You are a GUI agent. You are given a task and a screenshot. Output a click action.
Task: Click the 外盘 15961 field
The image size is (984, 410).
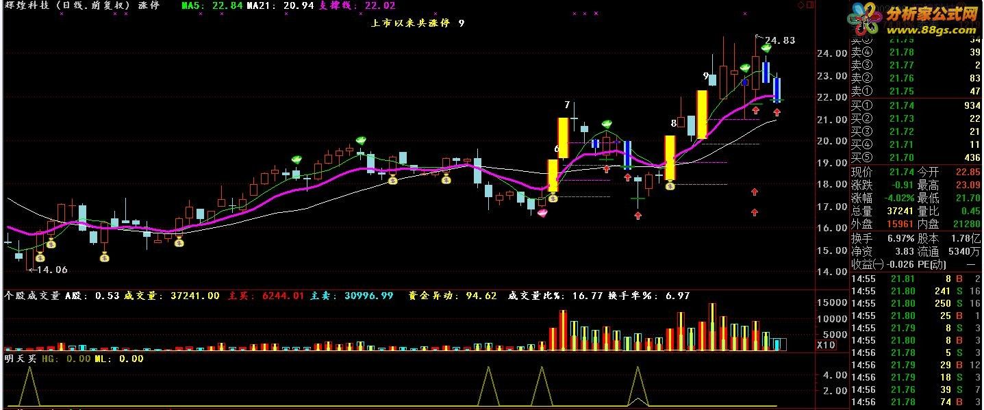point(882,224)
